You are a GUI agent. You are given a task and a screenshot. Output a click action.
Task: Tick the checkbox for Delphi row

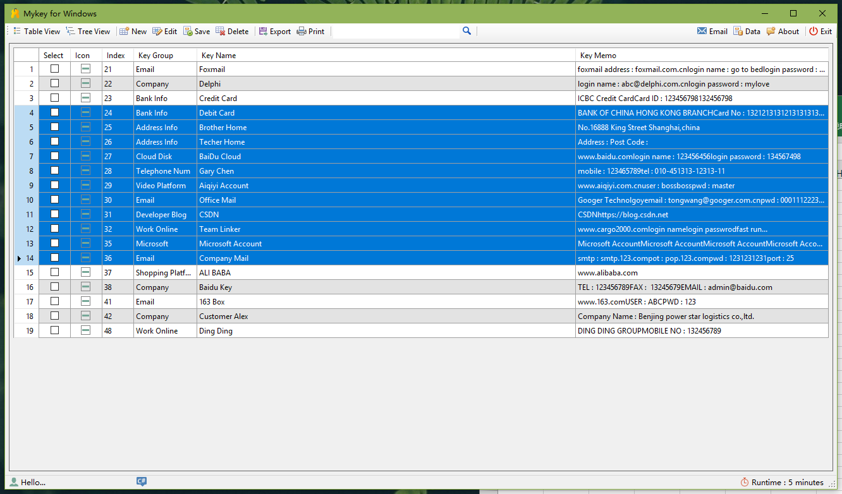tap(54, 83)
